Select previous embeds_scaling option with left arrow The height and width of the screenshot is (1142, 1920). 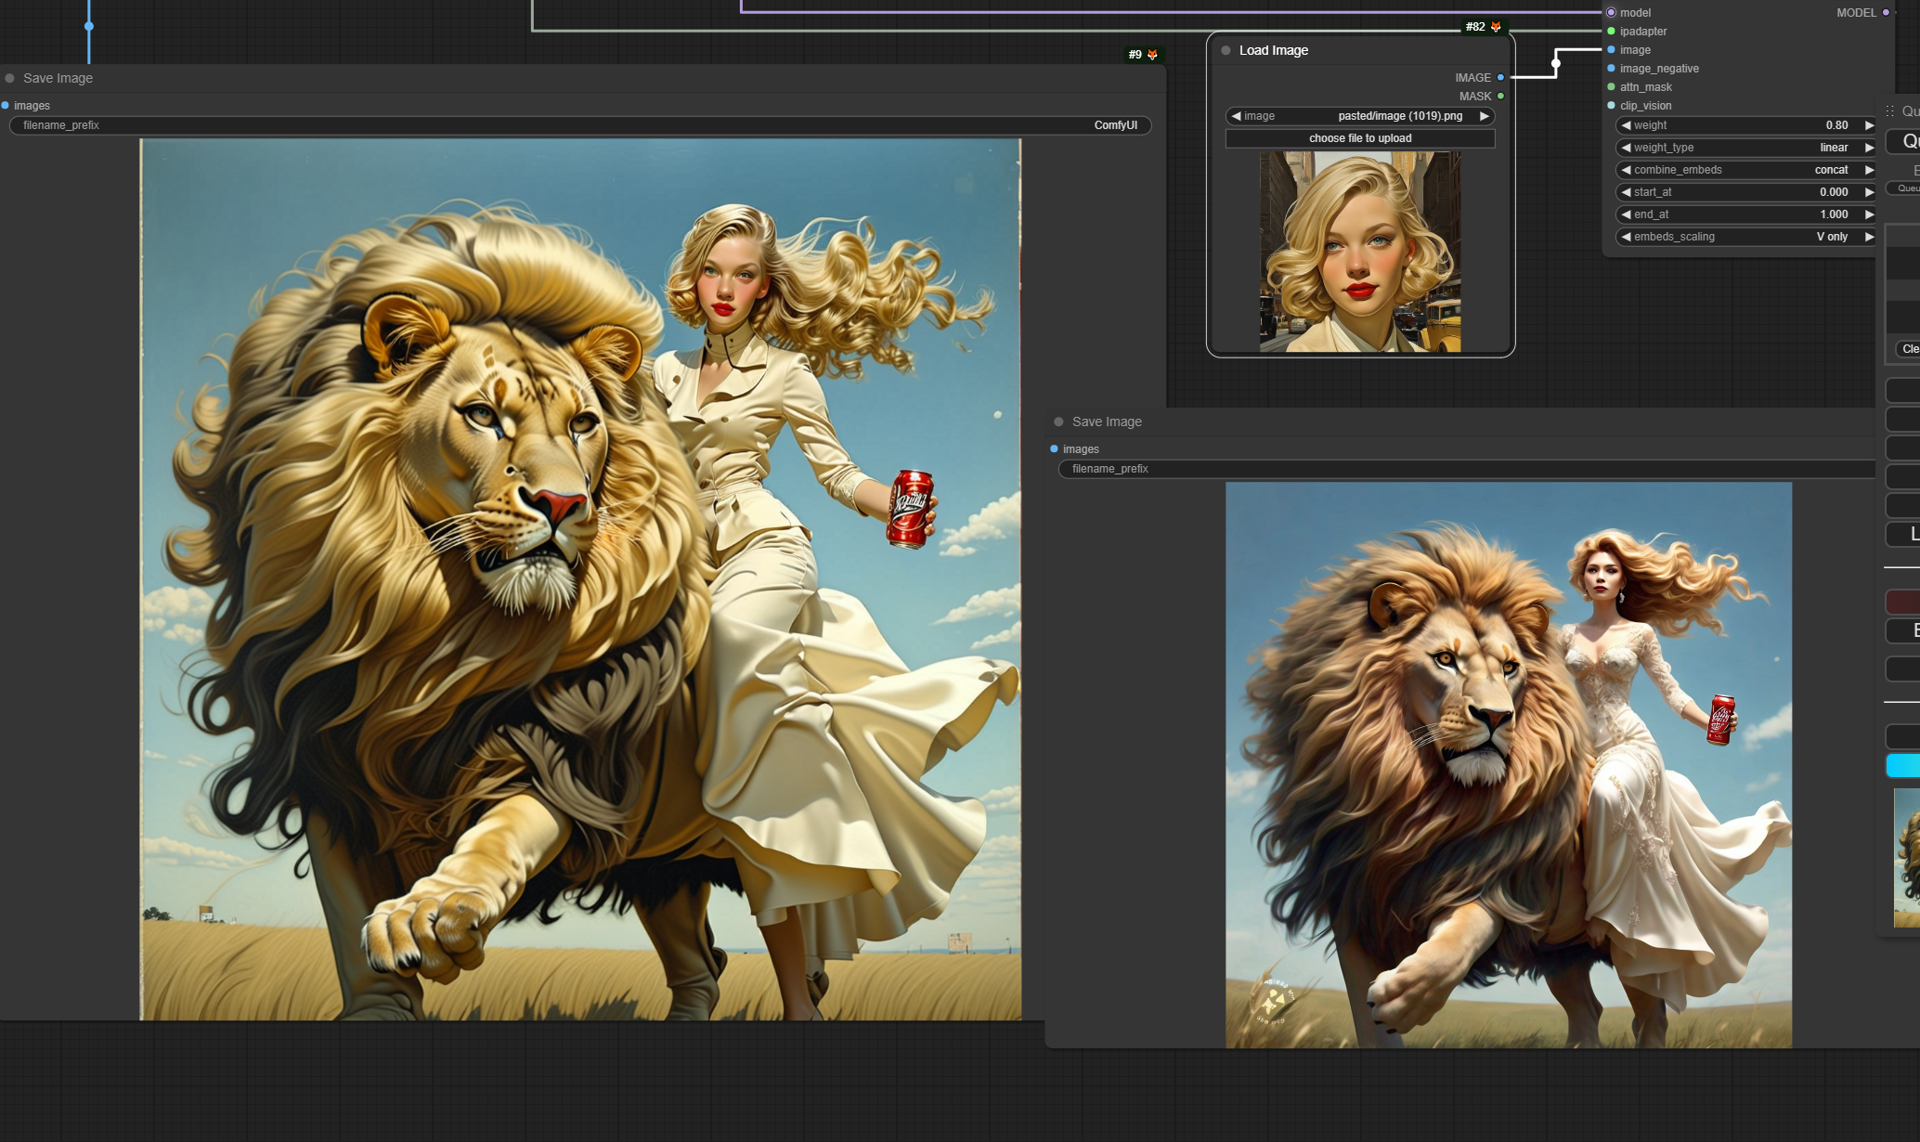point(1626,237)
